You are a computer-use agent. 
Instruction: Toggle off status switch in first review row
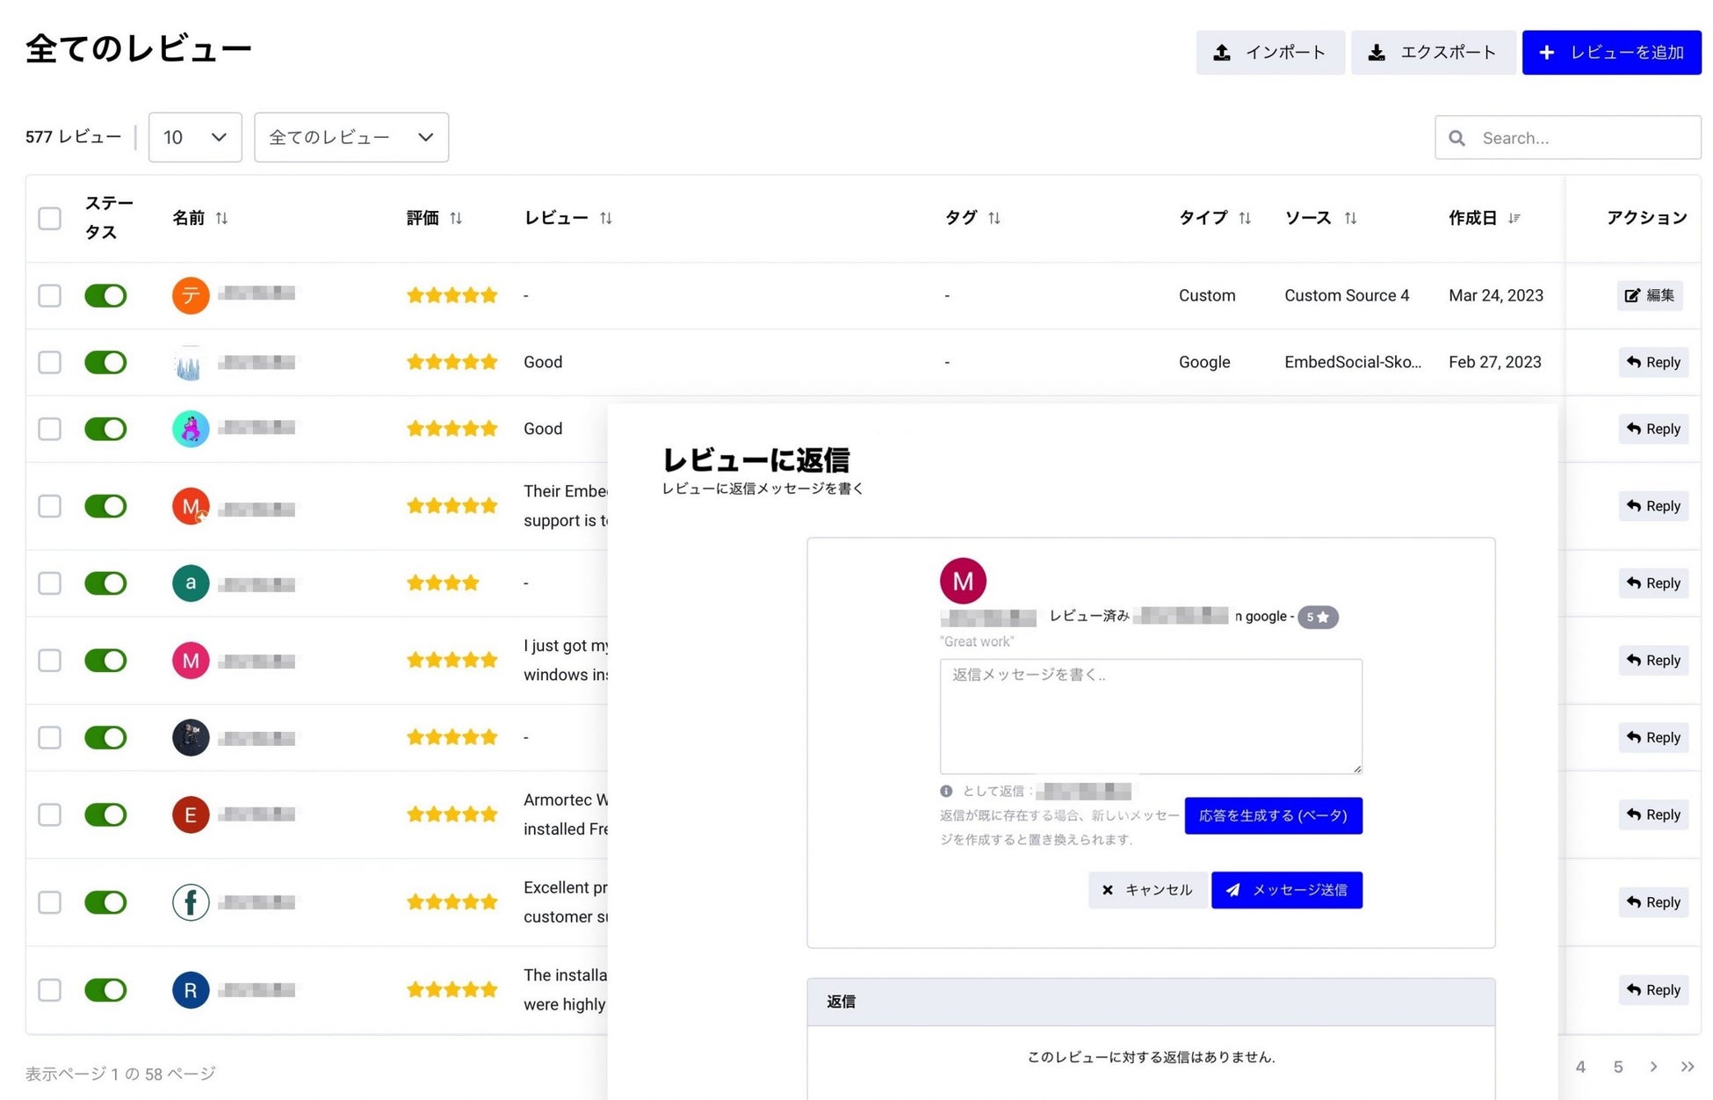click(105, 295)
